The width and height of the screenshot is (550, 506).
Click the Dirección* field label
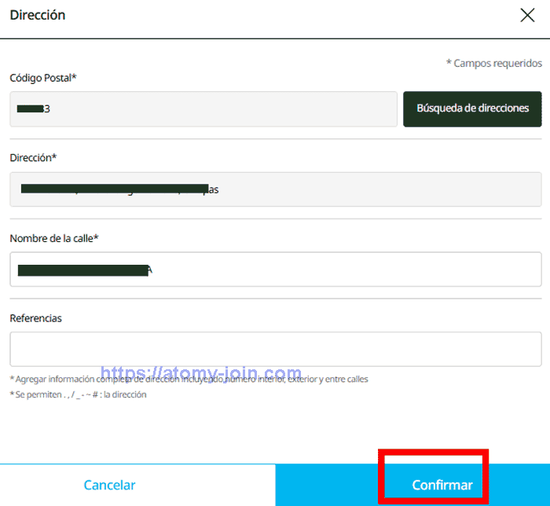tap(33, 157)
